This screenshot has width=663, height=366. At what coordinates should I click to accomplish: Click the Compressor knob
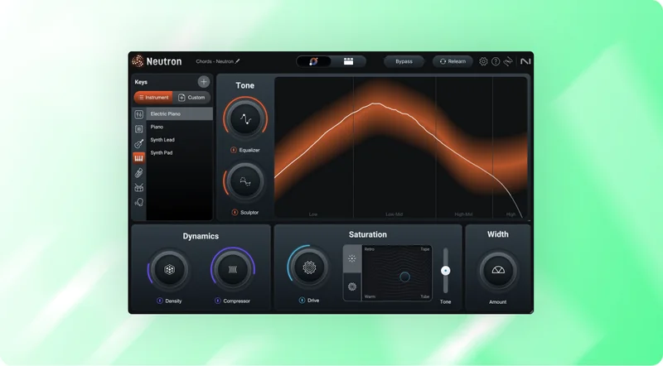click(x=233, y=270)
